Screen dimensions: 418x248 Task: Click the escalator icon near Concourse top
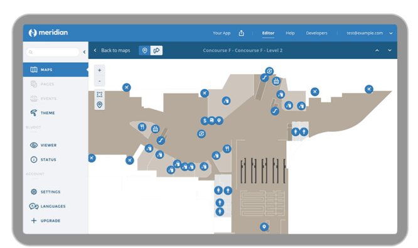tap(264, 78)
